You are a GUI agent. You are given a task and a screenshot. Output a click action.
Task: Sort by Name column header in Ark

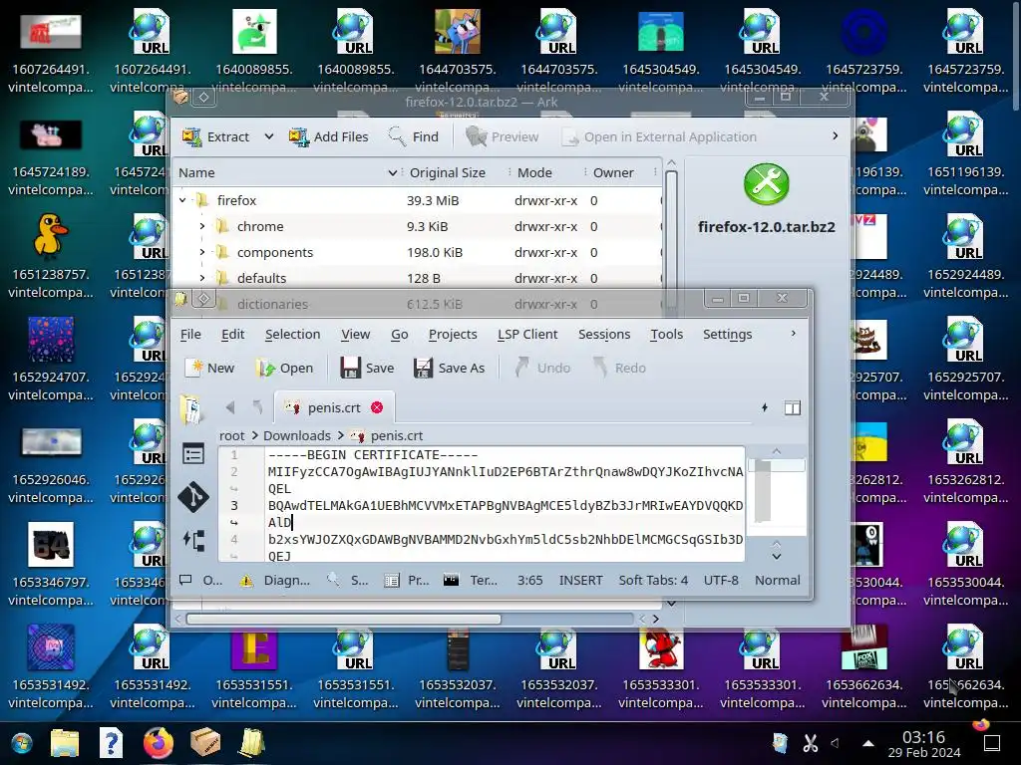tap(286, 172)
